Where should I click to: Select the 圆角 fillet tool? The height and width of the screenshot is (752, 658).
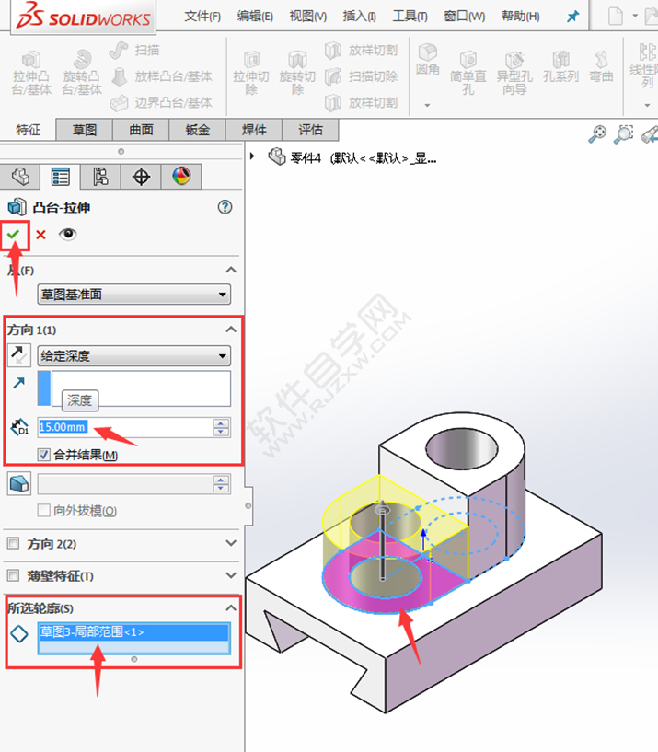(427, 60)
